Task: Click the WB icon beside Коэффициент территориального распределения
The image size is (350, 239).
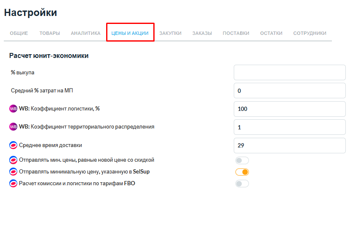Action: coord(13,126)
